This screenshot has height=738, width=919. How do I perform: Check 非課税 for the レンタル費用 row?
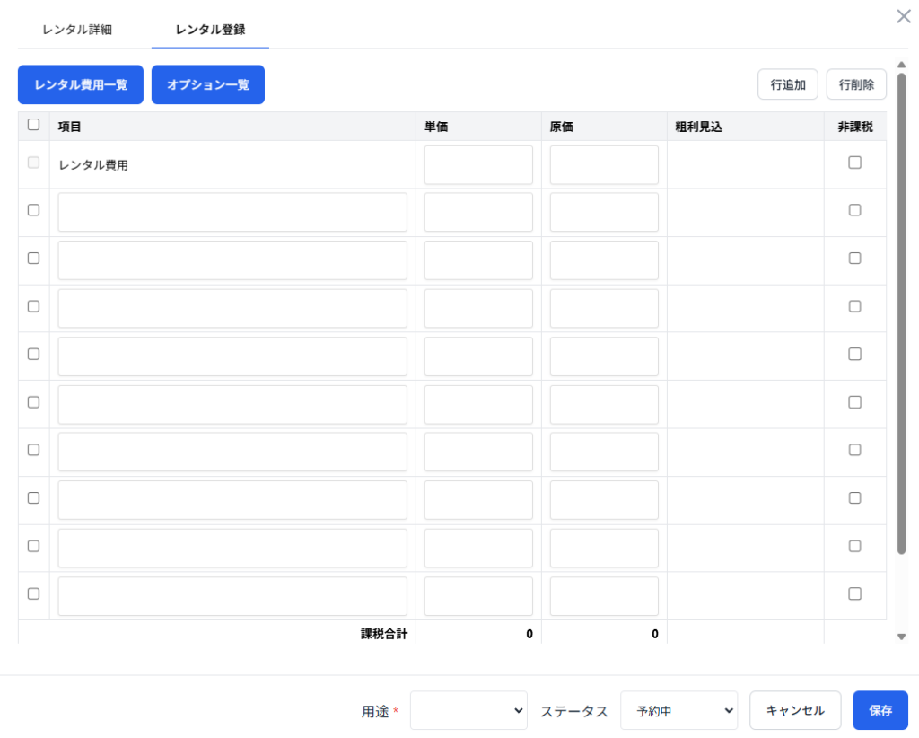point(854,163)
